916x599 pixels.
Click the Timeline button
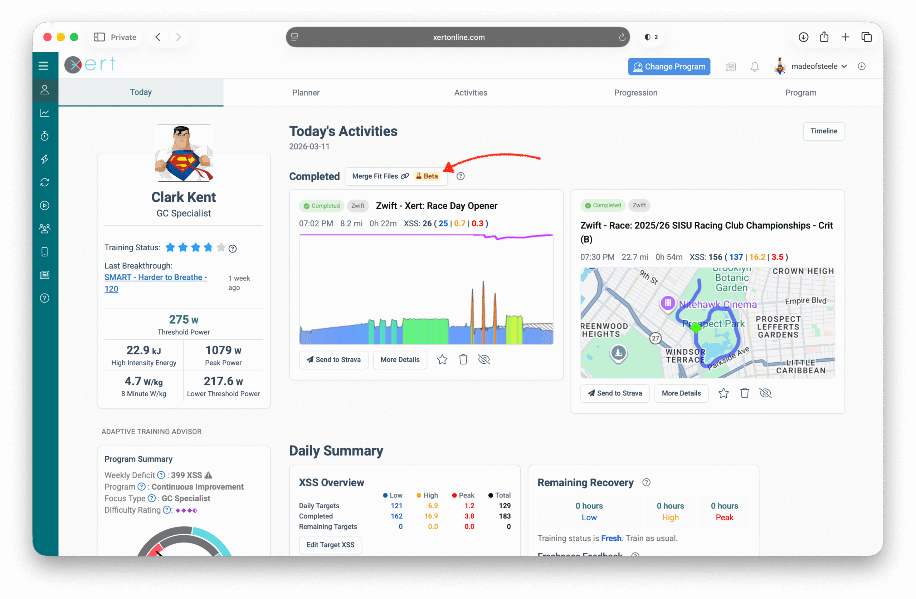tap(824, 131)
